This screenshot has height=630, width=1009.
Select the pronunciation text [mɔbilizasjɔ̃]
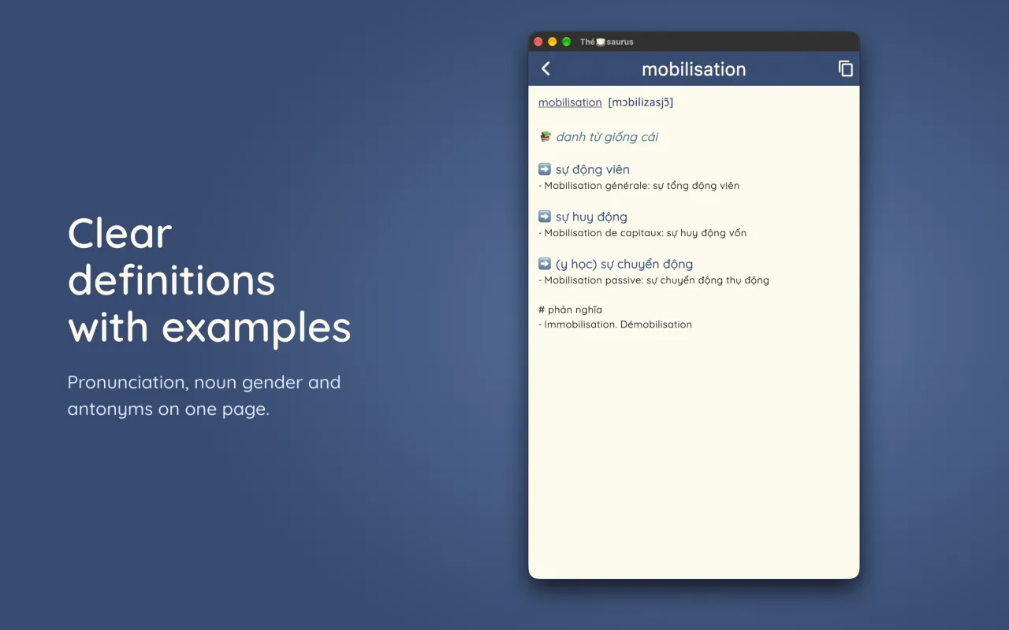(641, 102)
